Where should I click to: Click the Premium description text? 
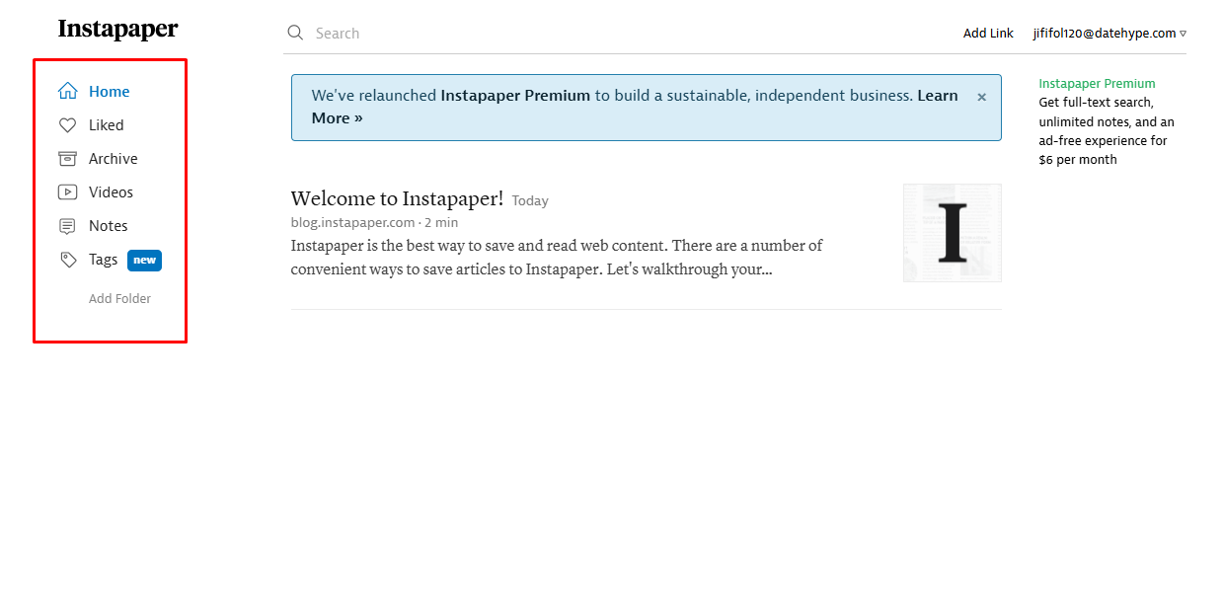click(x=1107, y=131)
